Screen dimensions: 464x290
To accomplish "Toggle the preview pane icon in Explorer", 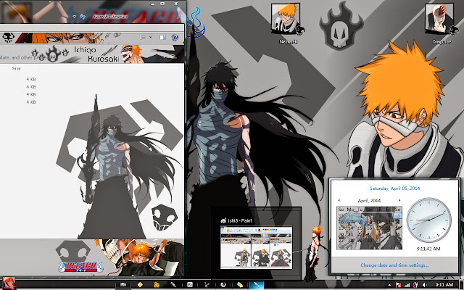I will [x=162, y=37].
